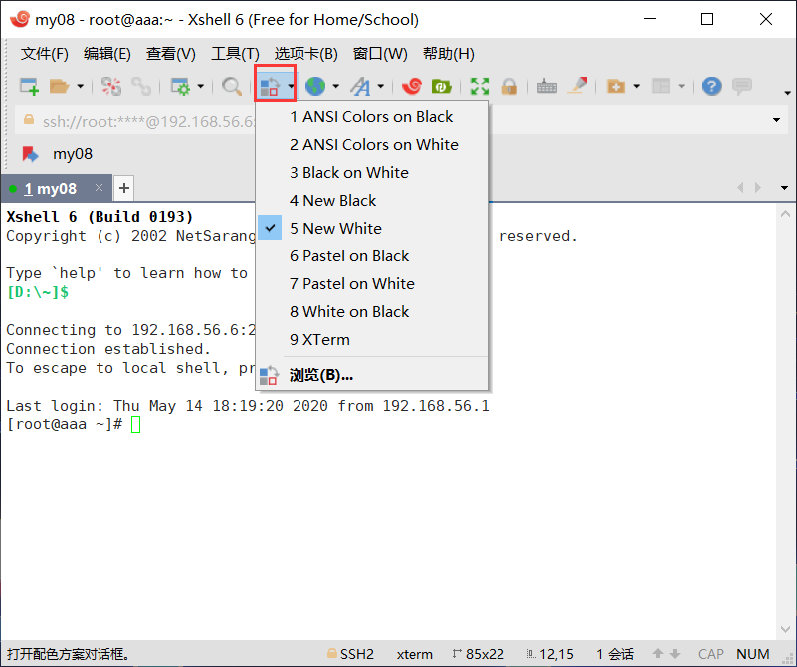Open the 工具(T) menu
The height and width of the screenshot is (667, 797).
(x=235, y=54)
